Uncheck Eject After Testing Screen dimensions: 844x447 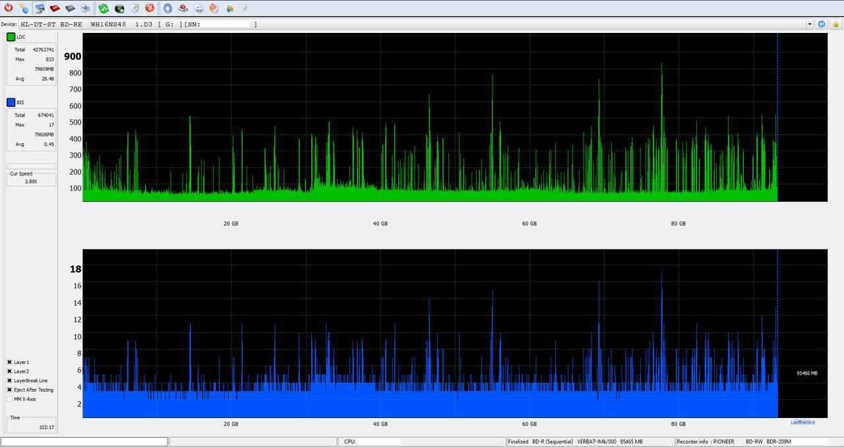[x=9, y=390]
